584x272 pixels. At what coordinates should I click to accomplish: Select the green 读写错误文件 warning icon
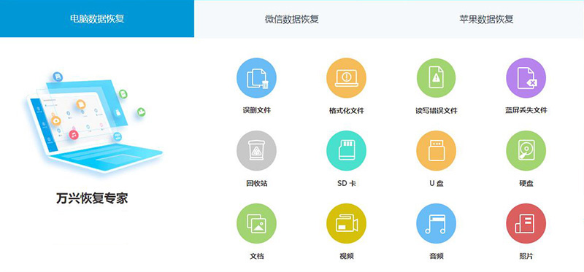pyautogui.click(x=436, y=78)
